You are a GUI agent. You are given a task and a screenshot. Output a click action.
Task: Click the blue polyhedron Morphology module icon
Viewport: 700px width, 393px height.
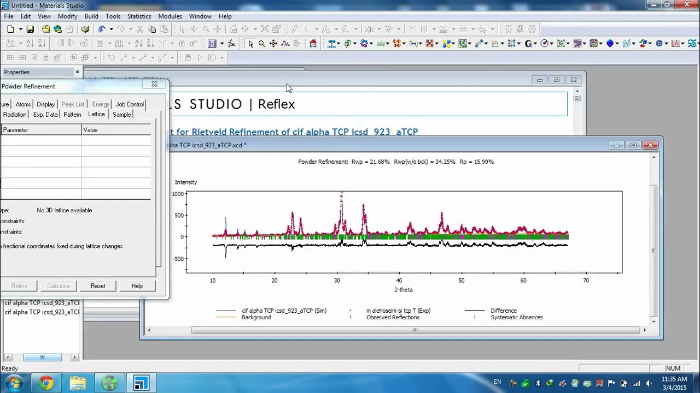610,44
